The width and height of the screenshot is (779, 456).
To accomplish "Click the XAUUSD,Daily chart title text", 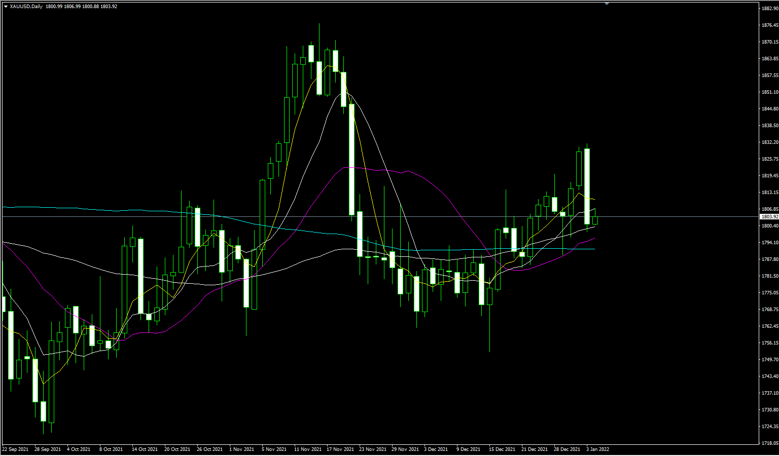I will 26,7.
